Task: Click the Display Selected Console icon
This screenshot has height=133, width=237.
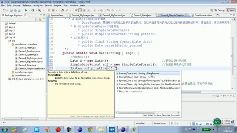Action: [x=218, y=96]
